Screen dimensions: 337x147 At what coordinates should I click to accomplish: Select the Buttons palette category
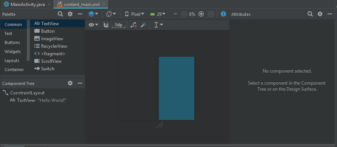click(x=12, y=42)
